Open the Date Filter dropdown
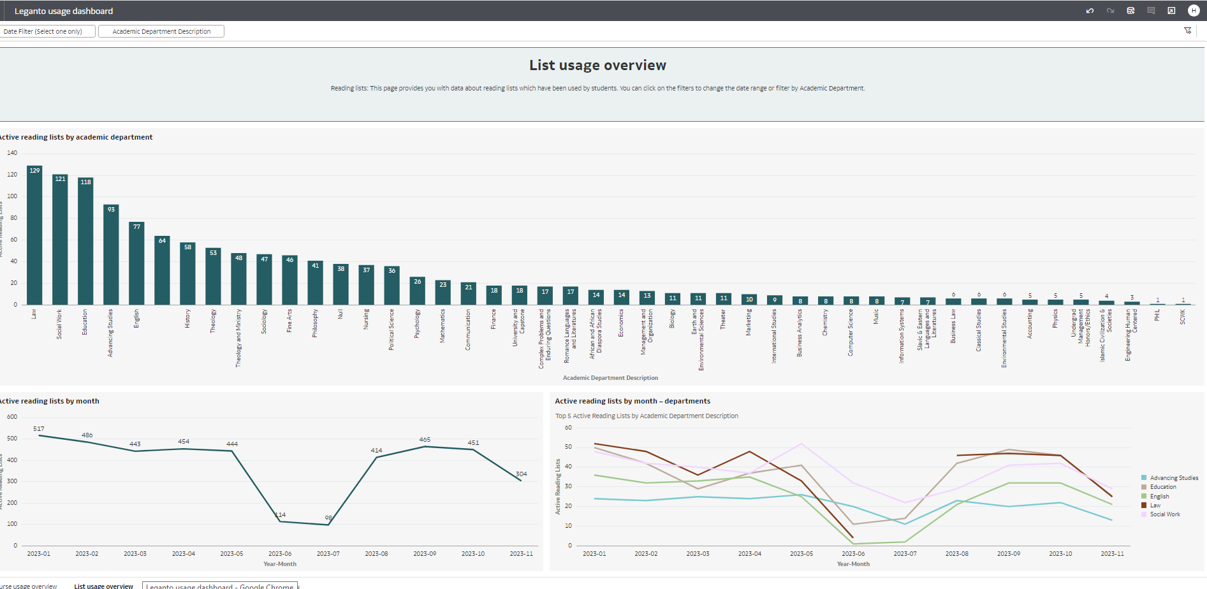The image size is (1207, 589). click(48, 31)
